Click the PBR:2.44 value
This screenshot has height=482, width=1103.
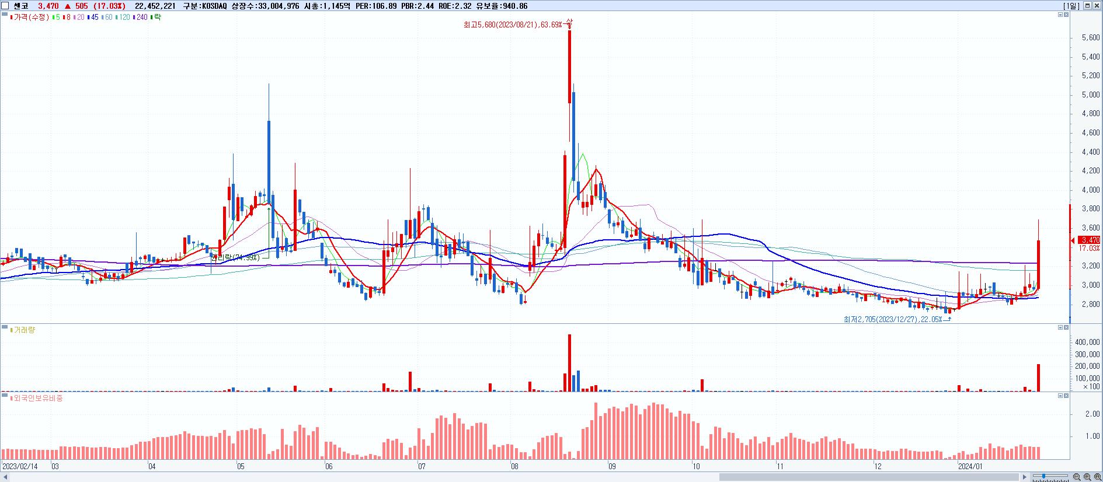point(417,6)
